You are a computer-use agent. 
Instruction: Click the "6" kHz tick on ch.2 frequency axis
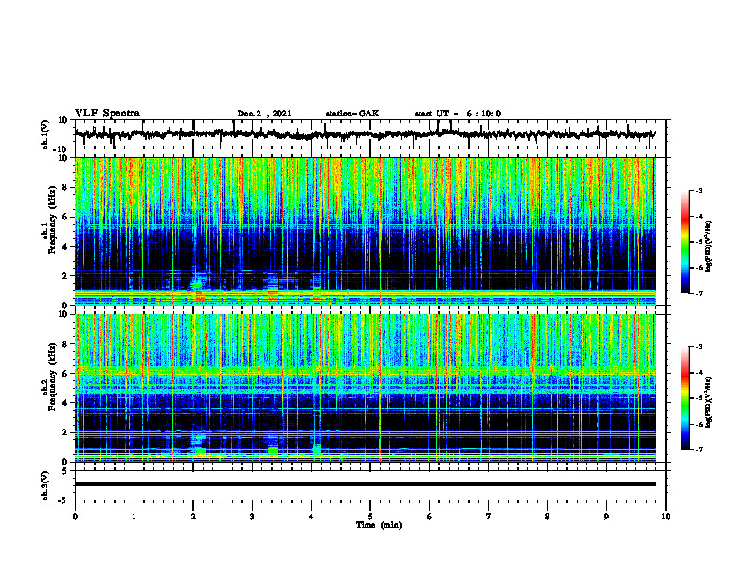click(66, 374)
